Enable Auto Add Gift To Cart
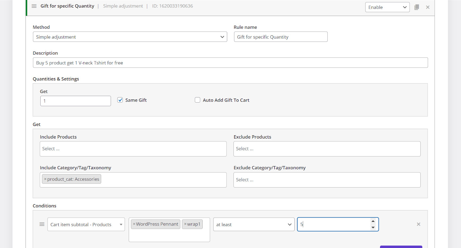461x248 pixels. point(197,100)
